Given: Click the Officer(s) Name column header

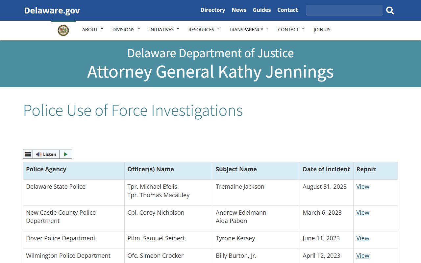Looking at the screenshot, I should pos(169,171).
